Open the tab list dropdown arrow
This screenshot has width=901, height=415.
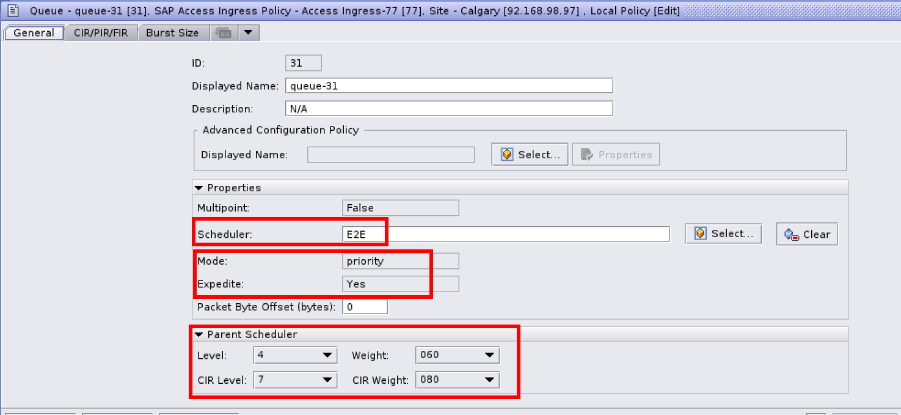coord(247,33)
